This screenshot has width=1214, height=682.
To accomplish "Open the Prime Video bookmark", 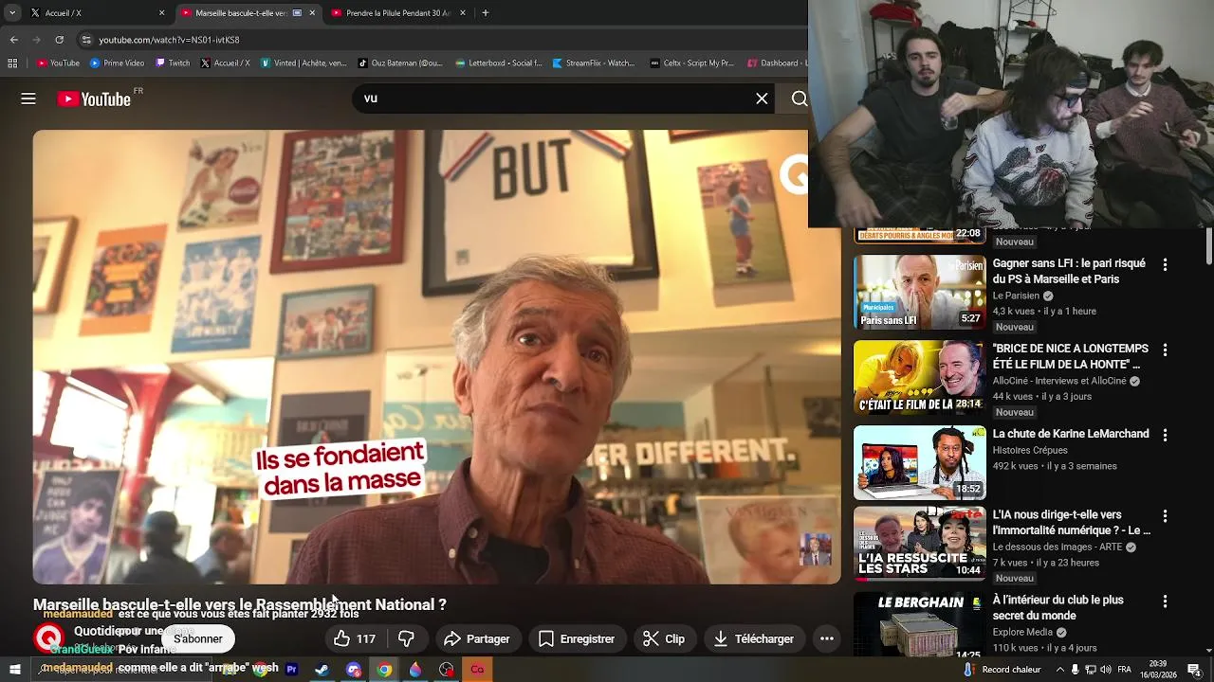I will [x=117, y=63].
